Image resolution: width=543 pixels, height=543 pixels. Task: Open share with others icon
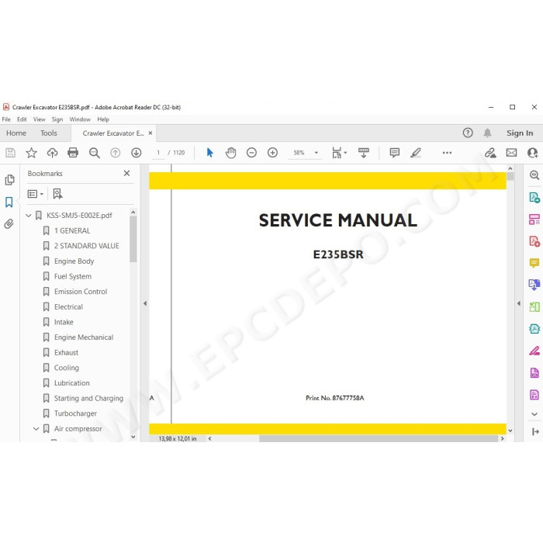click(532, 153)
